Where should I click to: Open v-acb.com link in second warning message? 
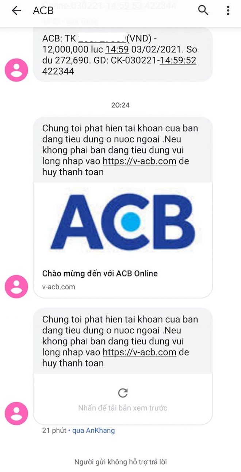(139, 352)
